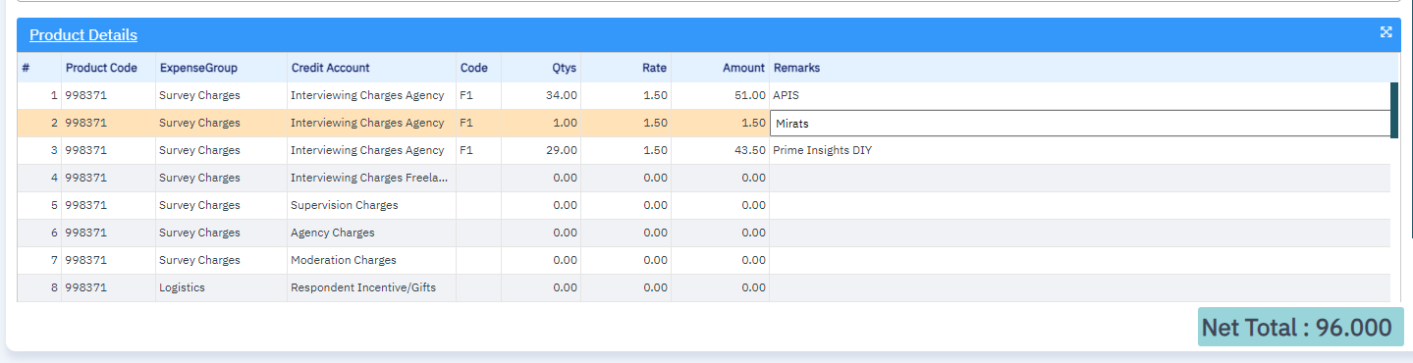
Task: Select the APIS remarks cell in row 1
Action: (x=1080, y=96)
